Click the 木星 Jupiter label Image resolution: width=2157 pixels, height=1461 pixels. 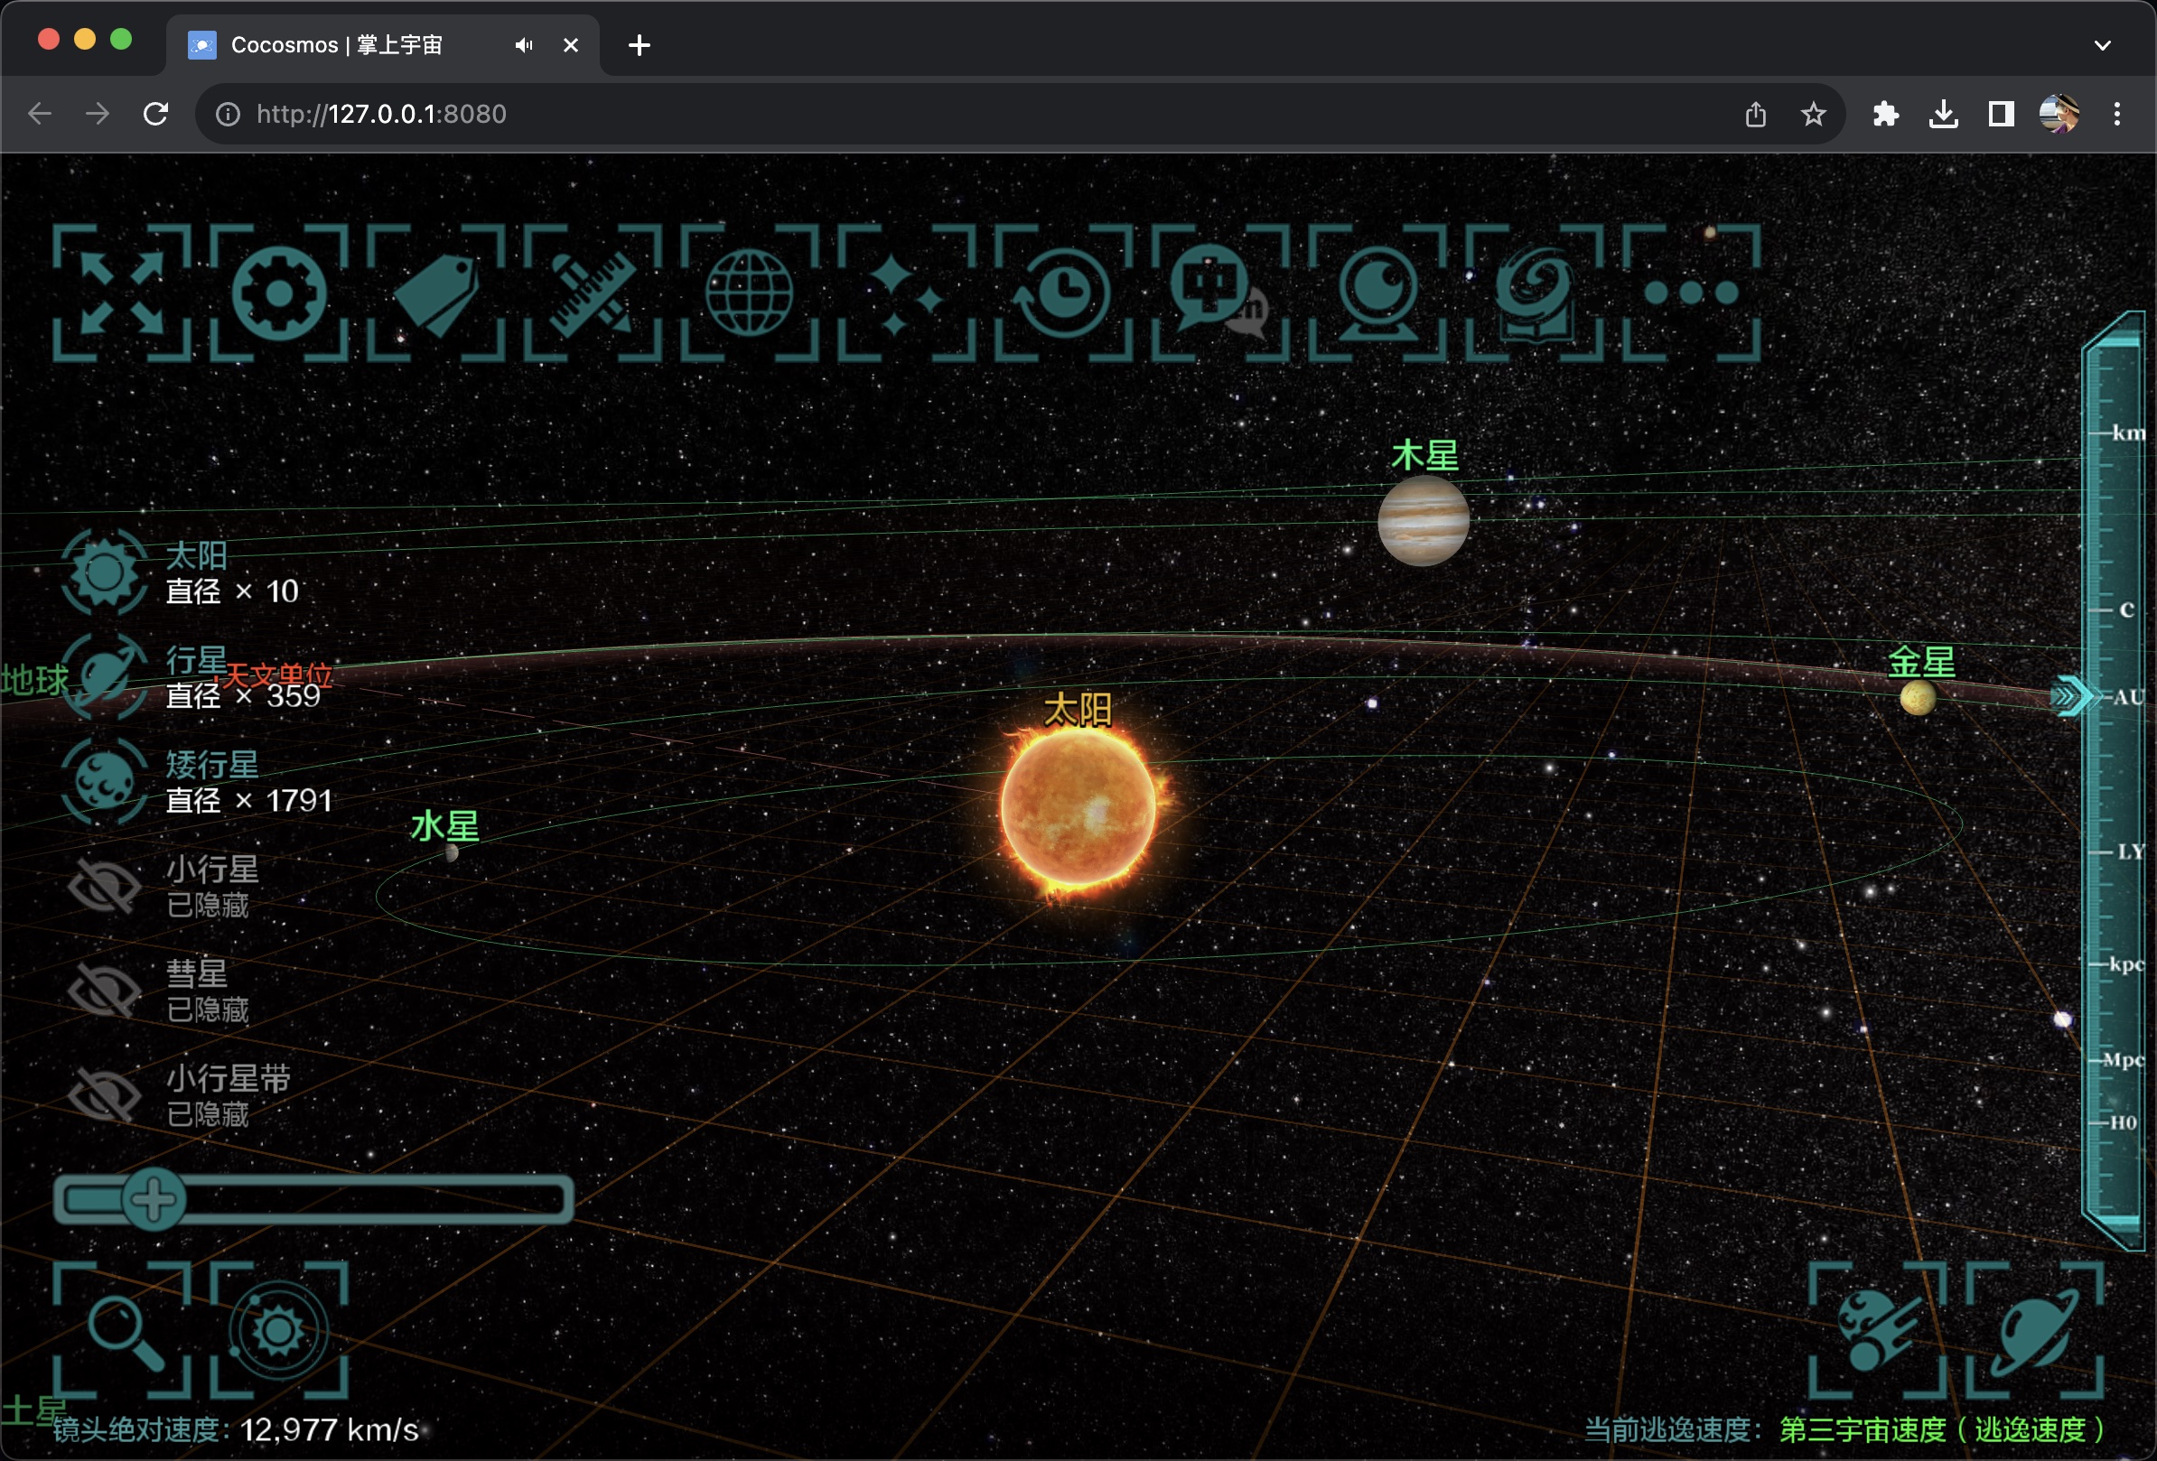(x=1424, y=455)
